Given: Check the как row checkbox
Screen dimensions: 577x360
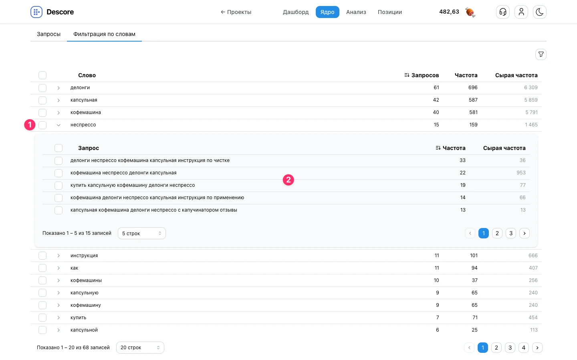Looking at the screenshot, I should (x=42, y=268).
